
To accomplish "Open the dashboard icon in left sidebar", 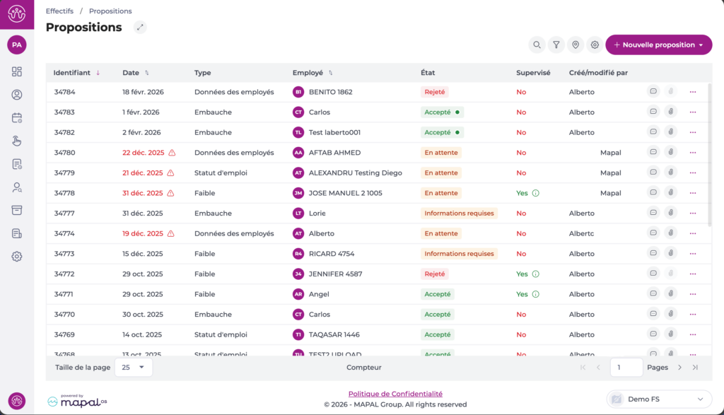I will tap(17, 71).
